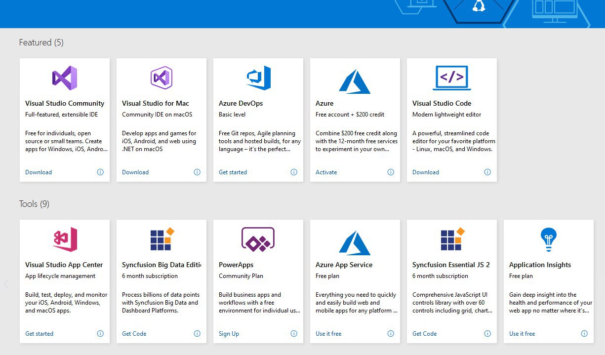Click the Visual Studio for Mac title
The width and height of the screenshot is (605, 355).
156,103
